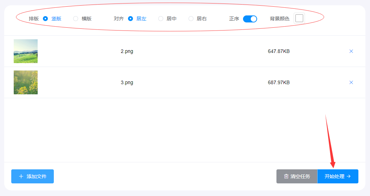Open the 背景颜色 color swatch
Viewport: 370px width, 196px height.
pos(299,19)
